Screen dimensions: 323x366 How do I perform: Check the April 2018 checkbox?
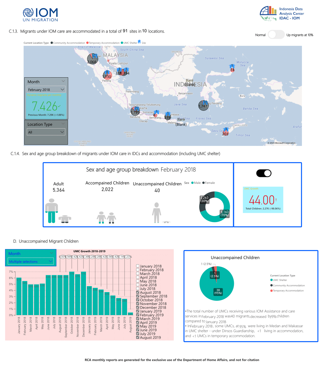coord(138,277)
